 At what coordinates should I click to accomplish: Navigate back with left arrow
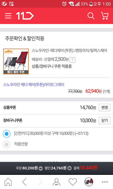point(24,182)
